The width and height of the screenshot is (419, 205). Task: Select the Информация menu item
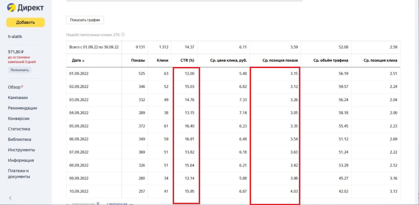21,160
